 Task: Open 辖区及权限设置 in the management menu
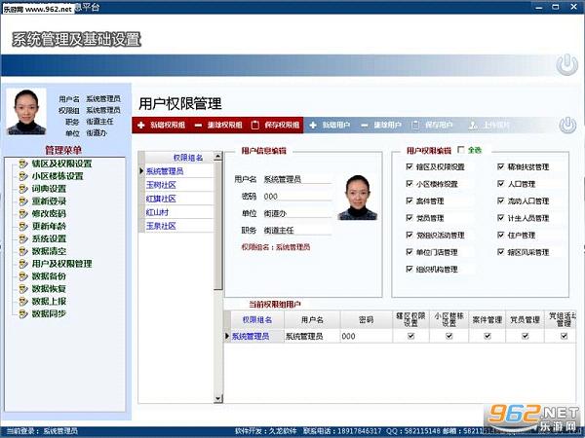[61, 164]
